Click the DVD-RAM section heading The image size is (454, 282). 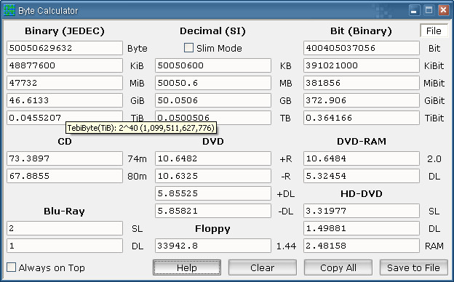(362, 141)
